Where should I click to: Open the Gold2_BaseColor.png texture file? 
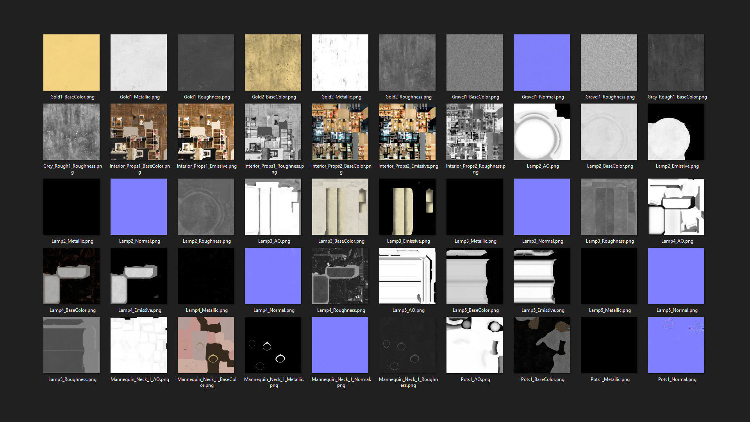(x=273, y=63)
